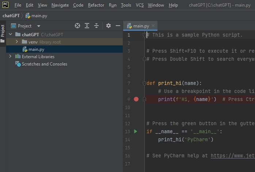The width and height of the screenshot is (255, 172).
Task: Toggle the comment fold marker on line 1
Action: 145,35
